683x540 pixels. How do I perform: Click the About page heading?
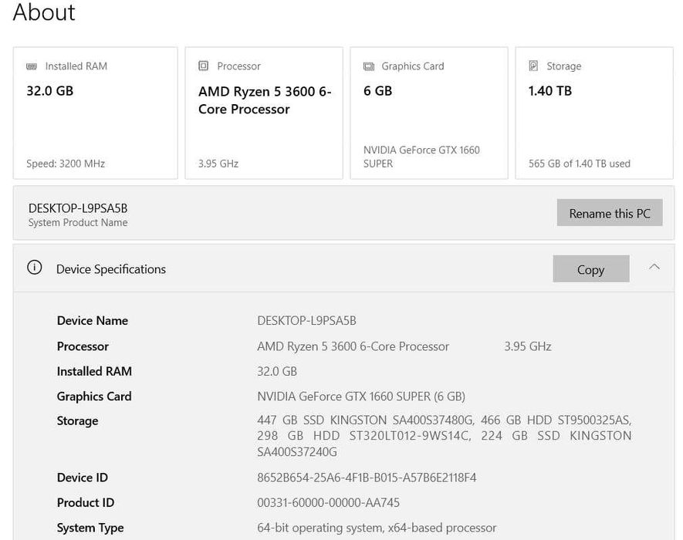(44, 12)
